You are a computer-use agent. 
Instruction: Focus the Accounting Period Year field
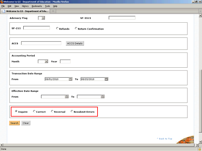coord(65,62)
